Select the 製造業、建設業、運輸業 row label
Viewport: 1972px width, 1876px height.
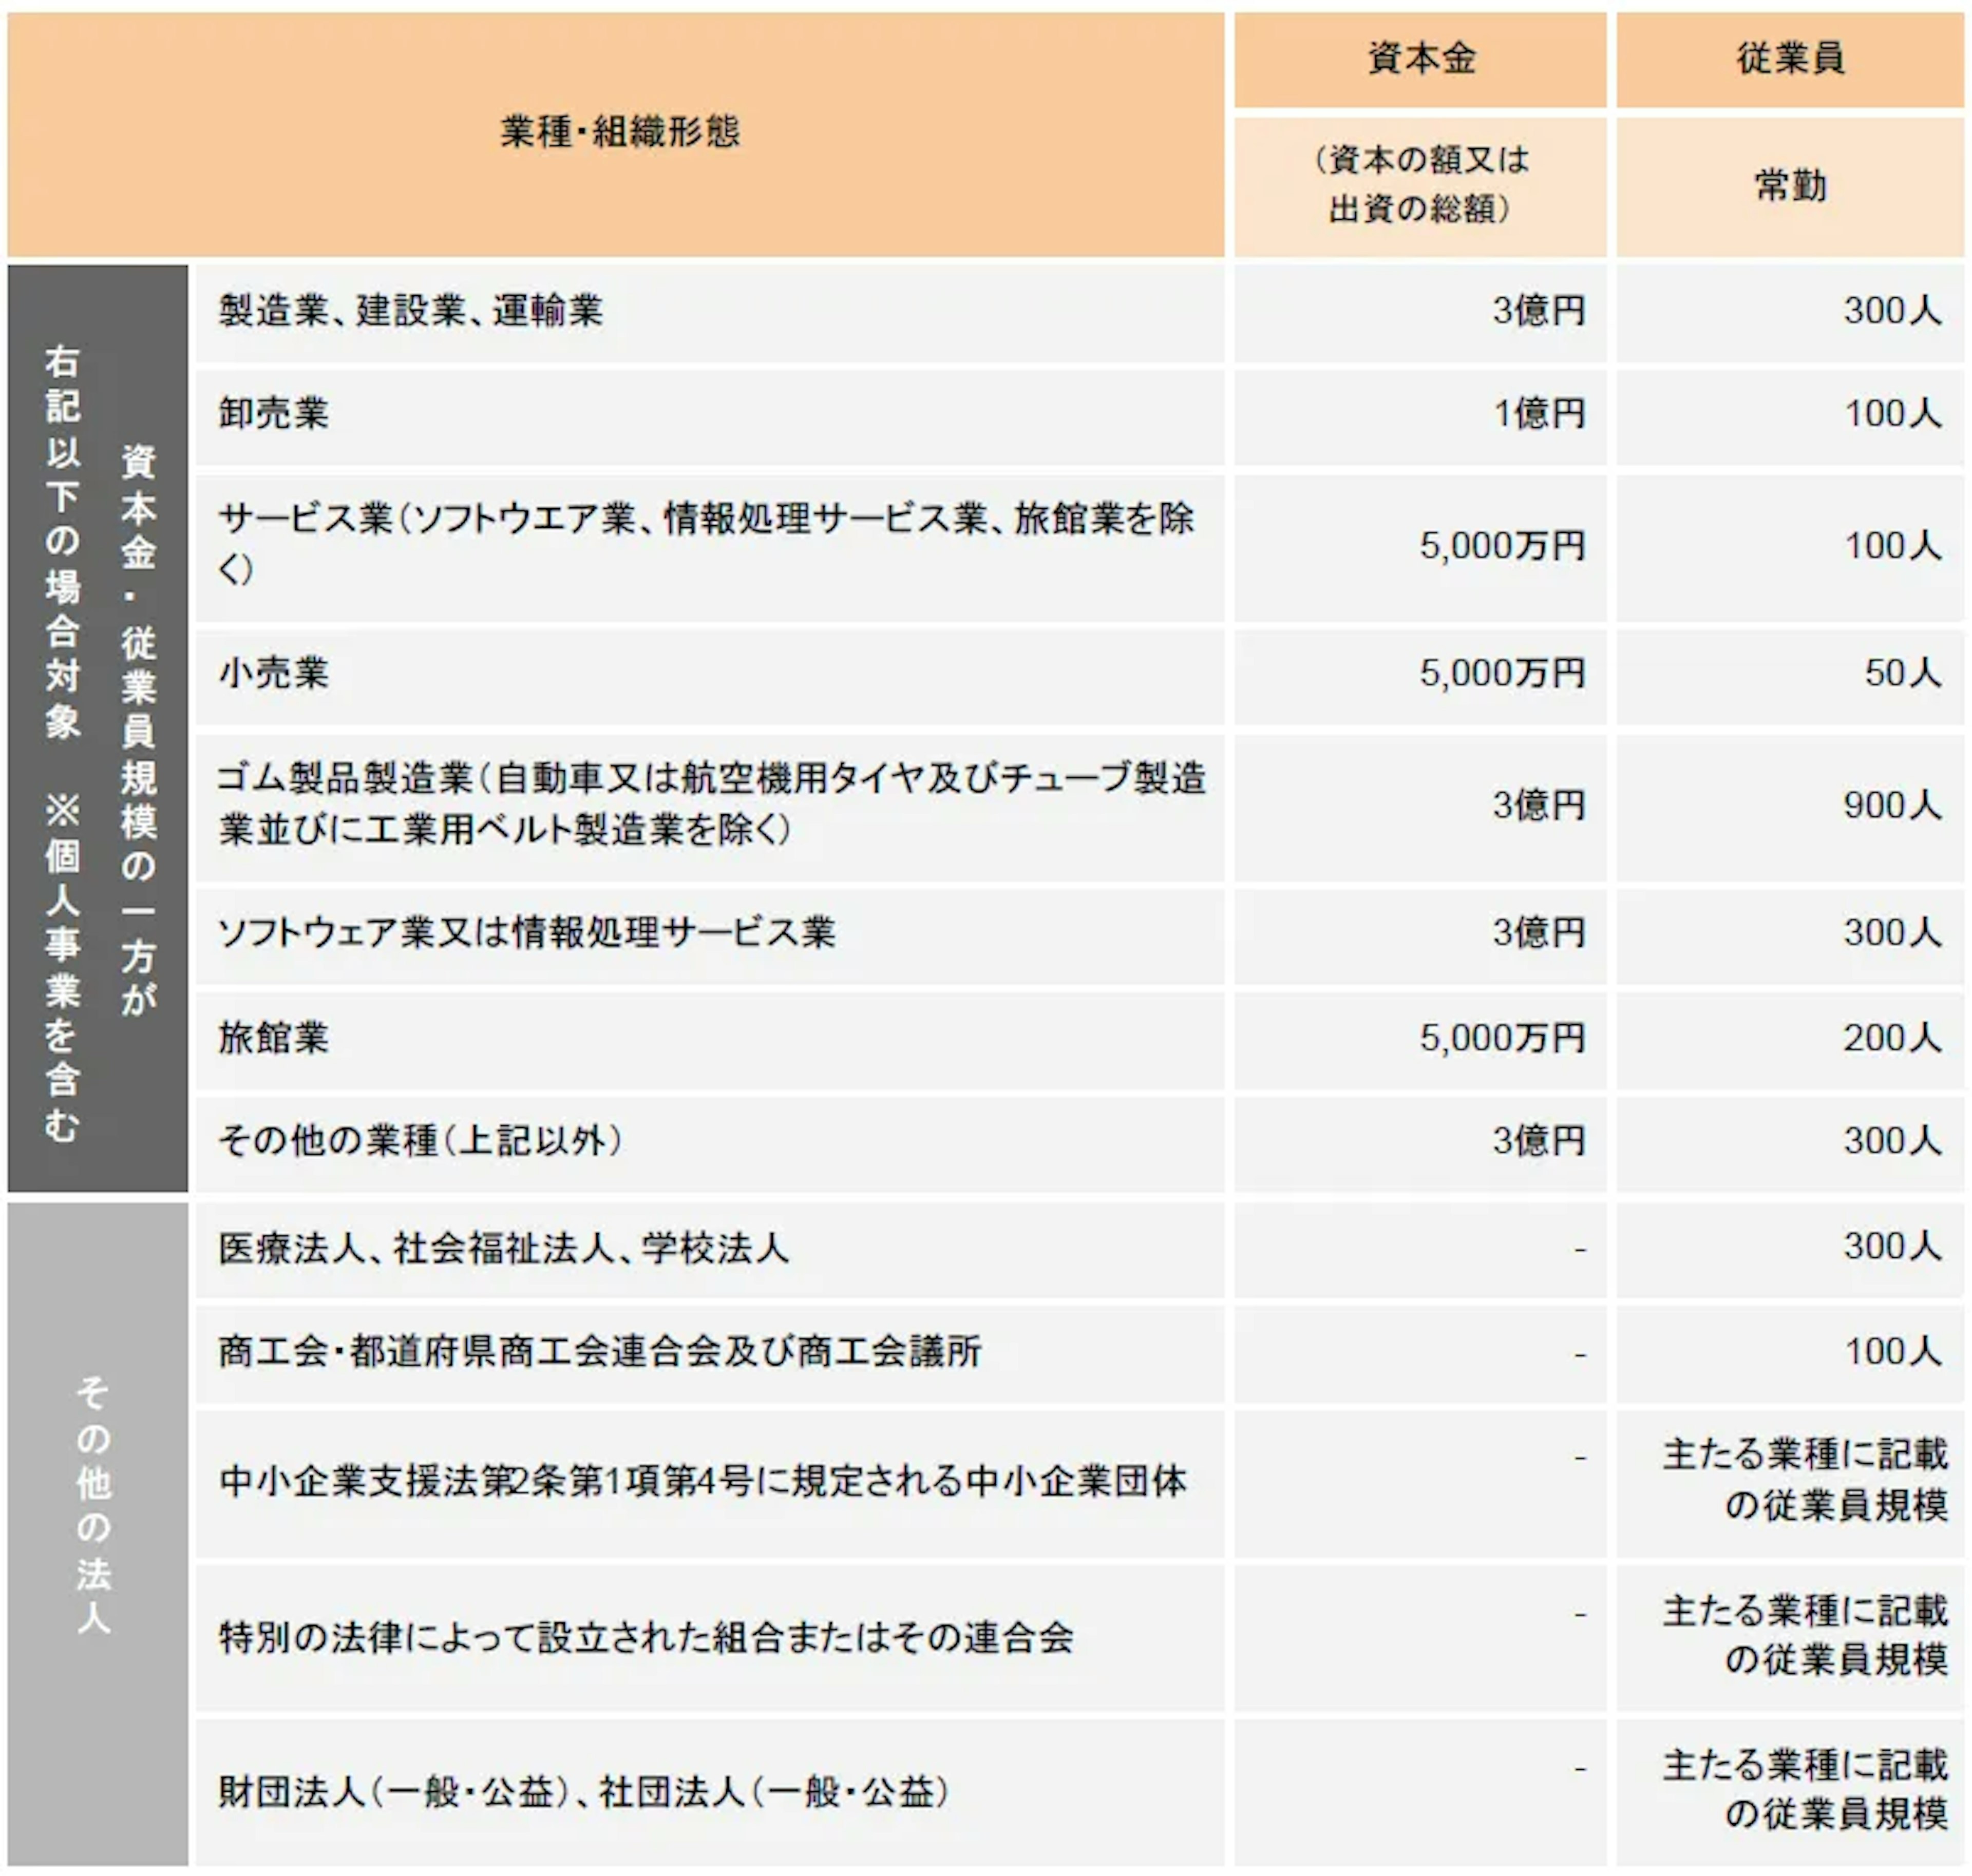(x=411, y=311)
